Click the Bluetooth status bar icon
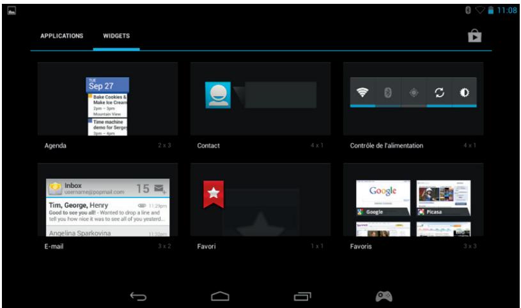 point(468,10)
